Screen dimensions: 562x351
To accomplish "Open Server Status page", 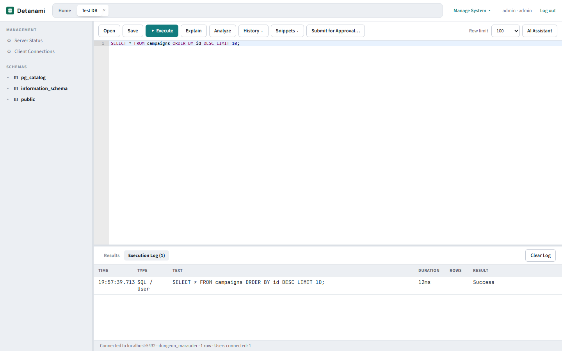I will point(28,41).
